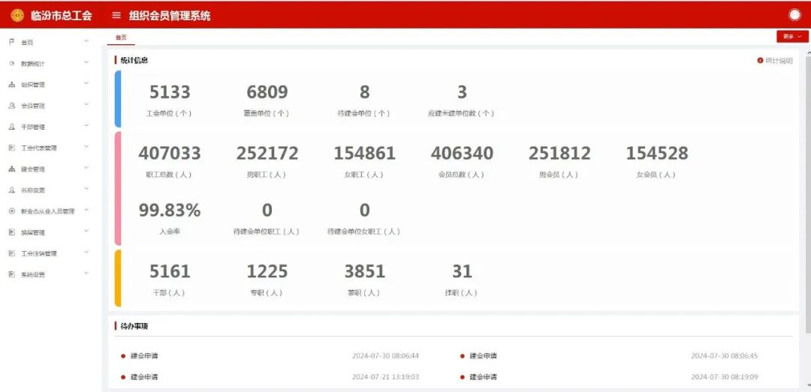The height and width of the screenshot is (392, 811).
Task: Click the person icon beside 会员管理
Action: [12, 106]
